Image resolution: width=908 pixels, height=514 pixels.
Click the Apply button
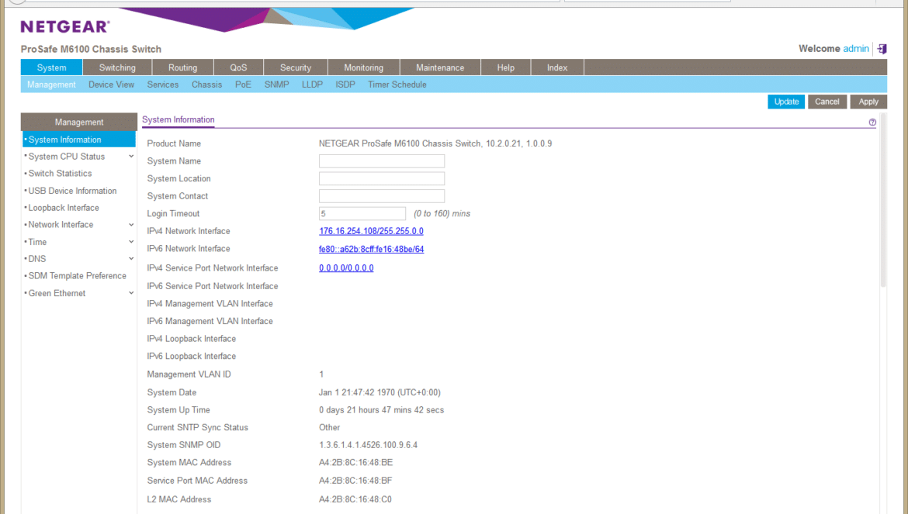868,102
